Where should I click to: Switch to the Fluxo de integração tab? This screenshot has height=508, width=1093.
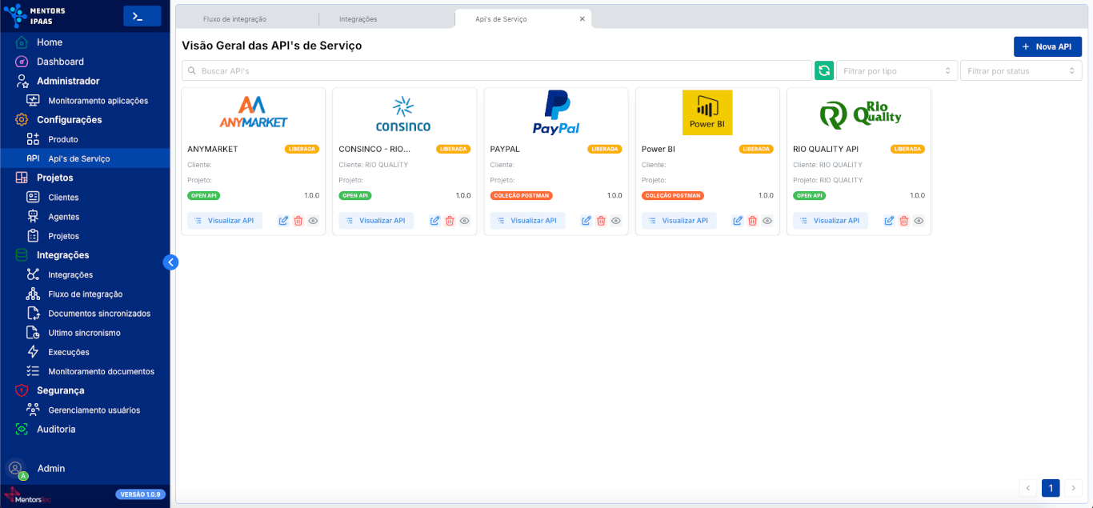pyautogui.click(x=234, y=18)
